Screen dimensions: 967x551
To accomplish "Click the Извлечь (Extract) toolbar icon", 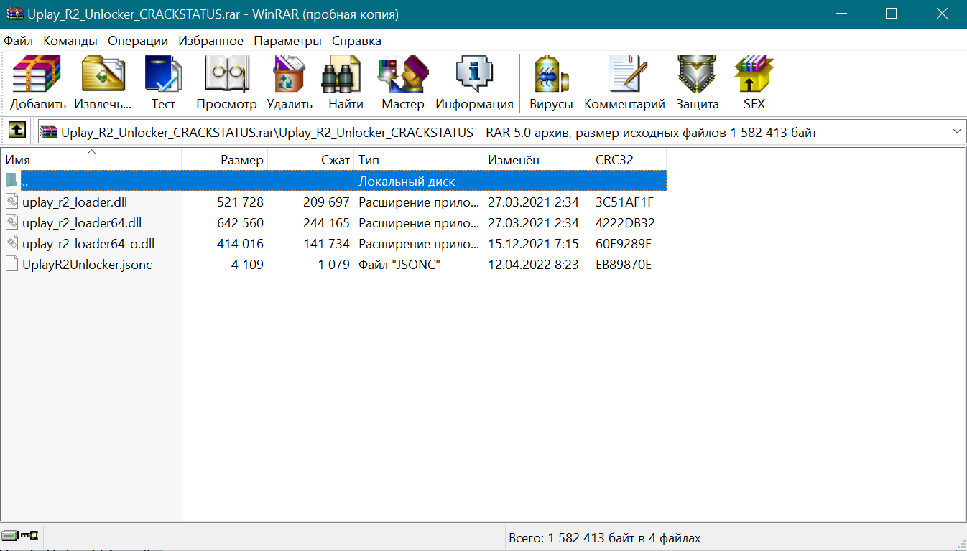I will pyautogui.click(x=103, y=83).
